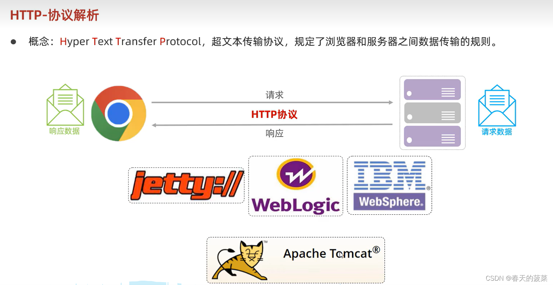Click the phrase 超文本传输协议

click(x=248, y=42)
